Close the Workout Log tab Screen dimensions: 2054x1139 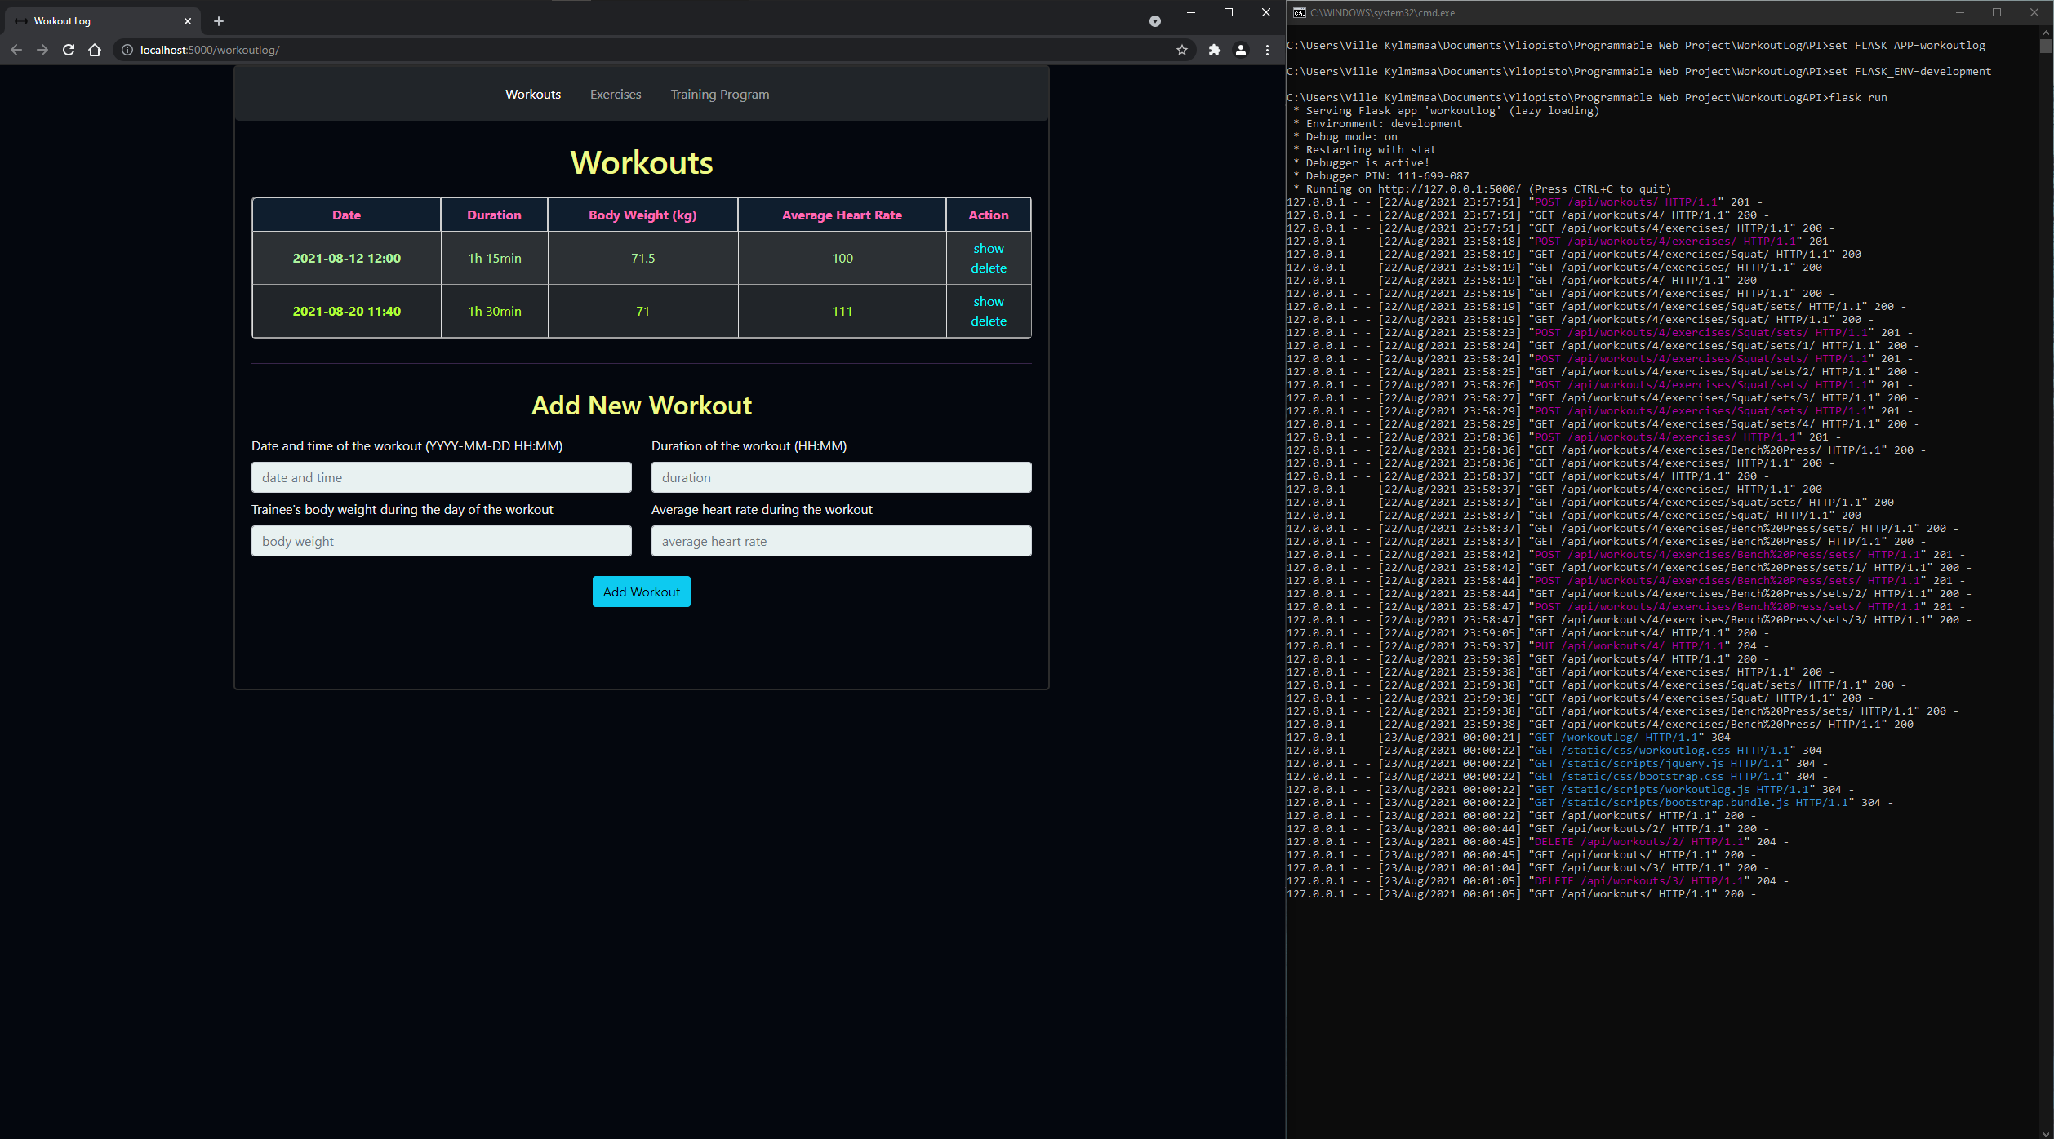pyautogui.click(x=188, y=21)
